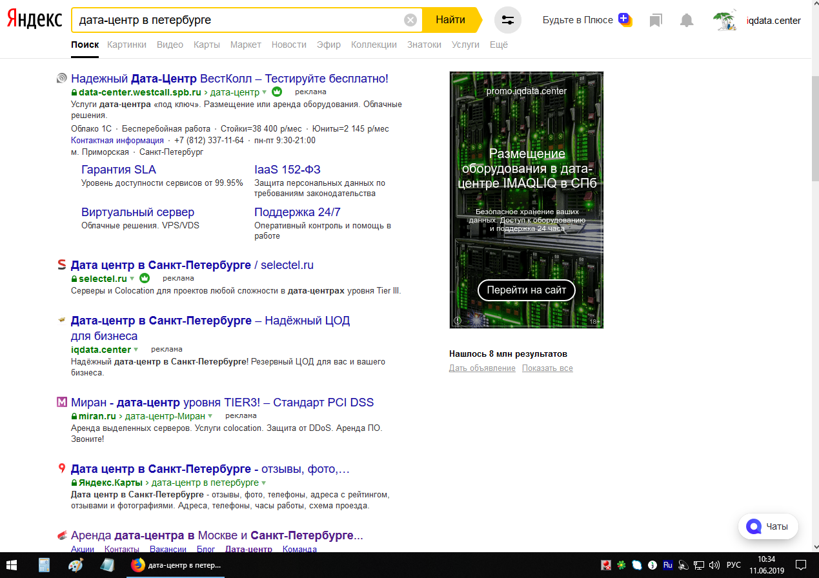Image resolution: width=819 pixels, height=578 pixels.
Task: Click the Яндекс Плюс badge icon
Action: pos(624,19)
